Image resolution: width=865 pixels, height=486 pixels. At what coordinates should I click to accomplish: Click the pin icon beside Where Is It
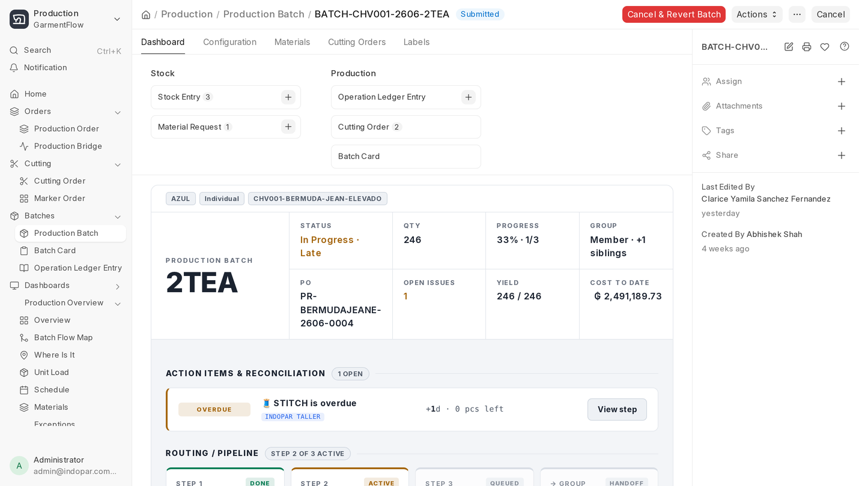pos(24,355)
